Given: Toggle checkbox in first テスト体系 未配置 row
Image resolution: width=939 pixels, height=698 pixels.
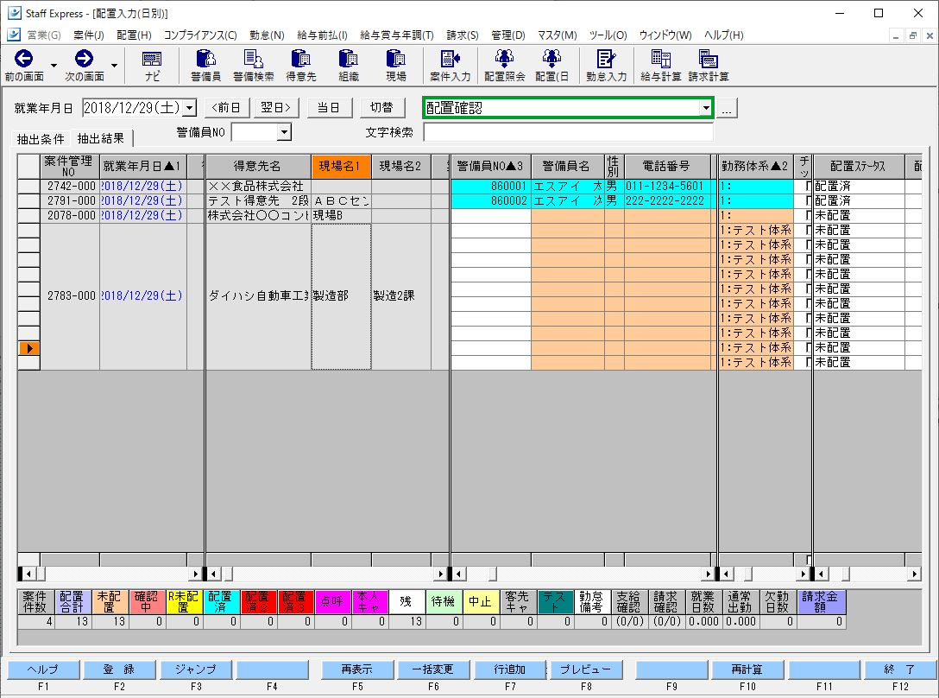Looking at the screenshot, I should [808, 231].
